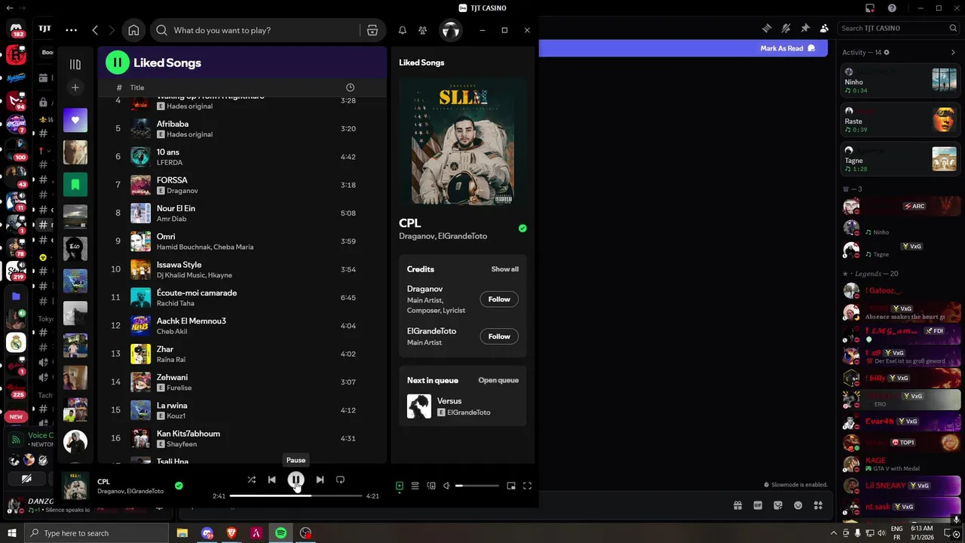965x543 pixels.
Task: Select song 'FORSSA' by Draganov
Action: 242,185
